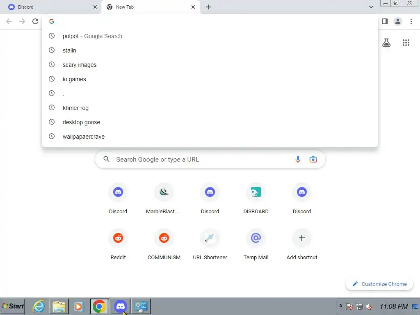Image resolution: width=420 pixels, height=315 pixels.
Task: Open the Temp Mail shortcut
Action: [256, 244]
